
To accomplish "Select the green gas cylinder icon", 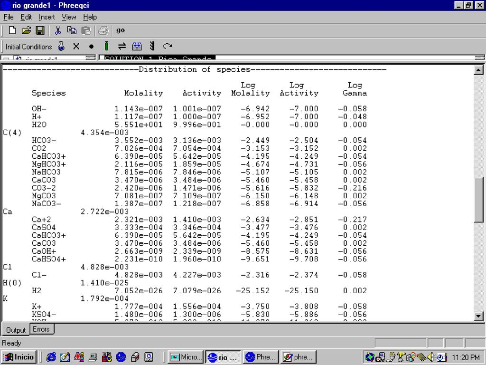I will point(106,46).
